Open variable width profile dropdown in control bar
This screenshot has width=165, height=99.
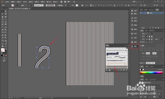(x=44, y=5)
